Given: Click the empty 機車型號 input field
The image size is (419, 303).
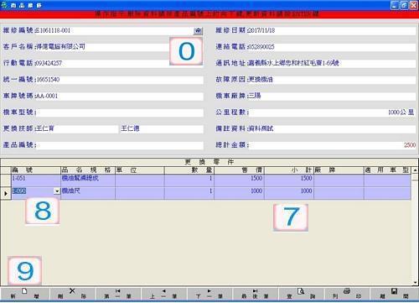Looking at the screenshot, I should click(x=120, y=112).
